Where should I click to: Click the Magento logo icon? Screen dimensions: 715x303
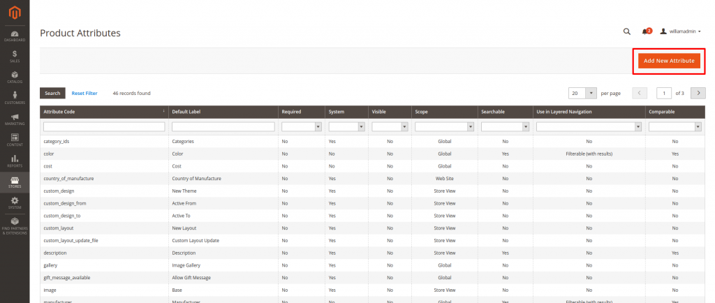(x=14, y=12)
